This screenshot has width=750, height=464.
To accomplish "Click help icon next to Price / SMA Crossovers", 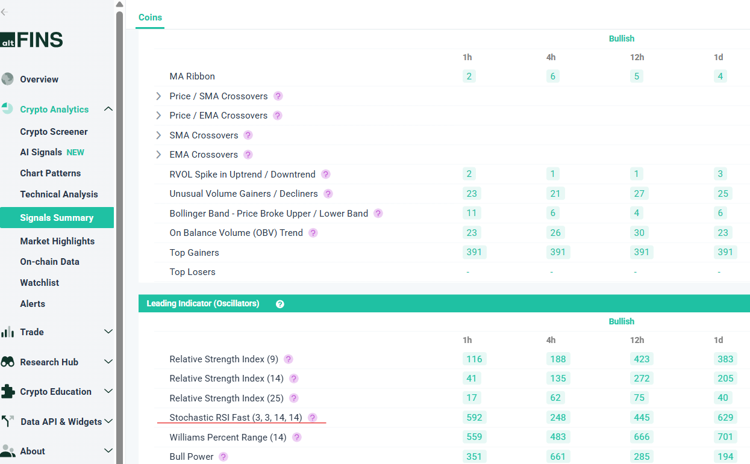I will (278, 96).
